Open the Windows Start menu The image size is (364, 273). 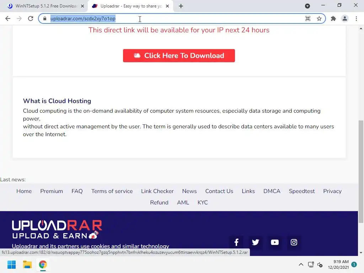click(12, 264)
